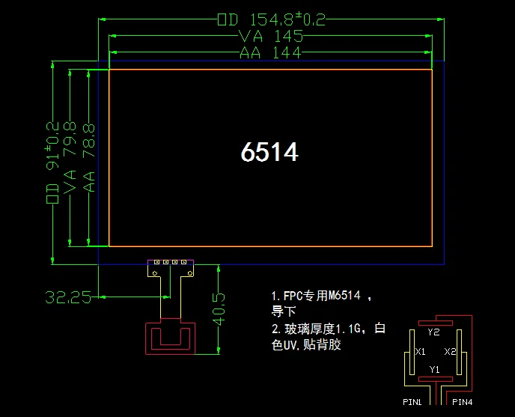
Task: Select the VA 79.8 vertical dimension
Action: pos(70,158)
